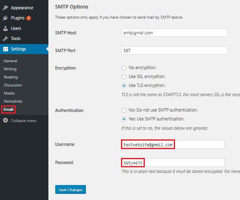Click the Appearance paintbrush icon
Viewport: 240px width, 200px height.
[6, 8]
